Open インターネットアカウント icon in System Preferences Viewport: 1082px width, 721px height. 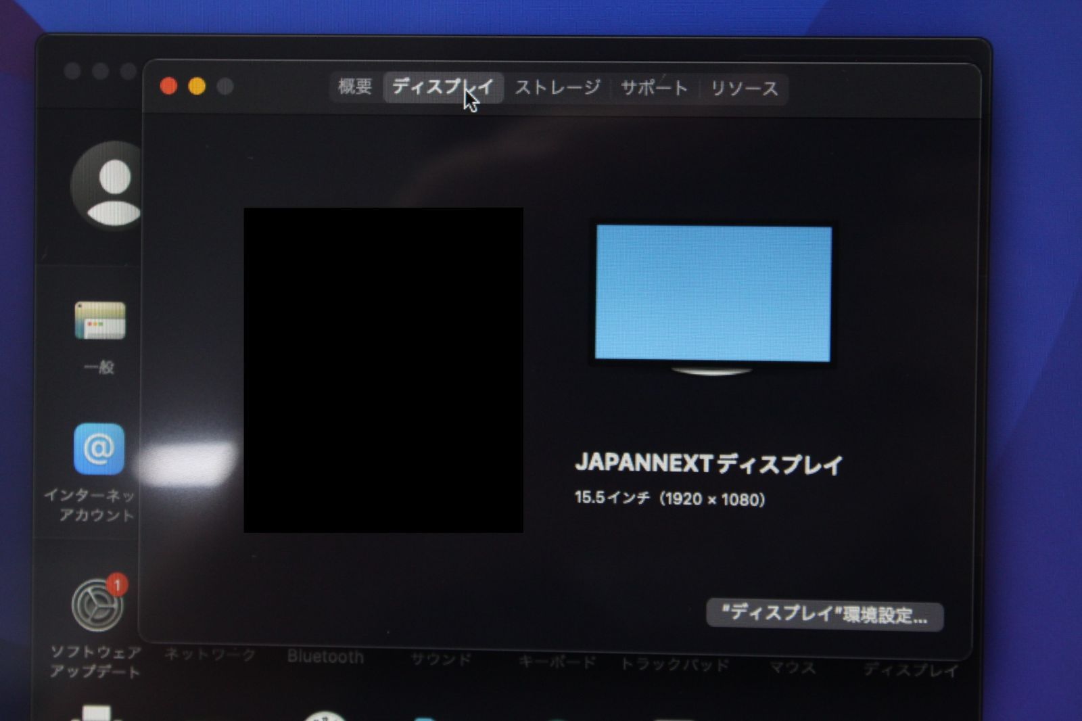coord(99,449)
